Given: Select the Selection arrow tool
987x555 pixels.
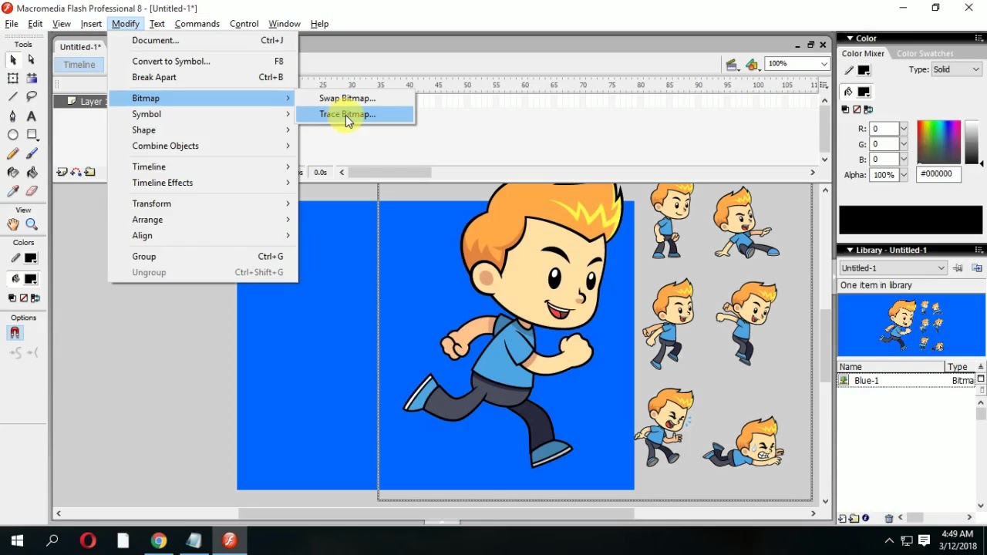Looking at the screenshot, I should pos(13,59).
